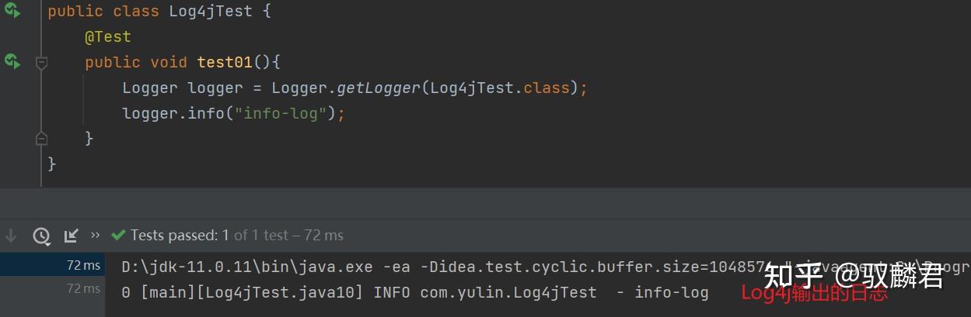The height and width of the screenshot is (317, 971).
Task: Select the highlighted 72 ms test row
Action: point(52,265)
